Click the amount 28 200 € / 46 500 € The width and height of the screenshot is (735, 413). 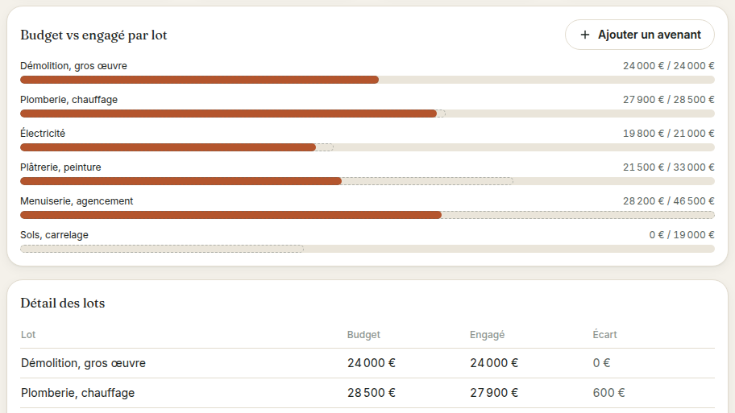[668, 201]
